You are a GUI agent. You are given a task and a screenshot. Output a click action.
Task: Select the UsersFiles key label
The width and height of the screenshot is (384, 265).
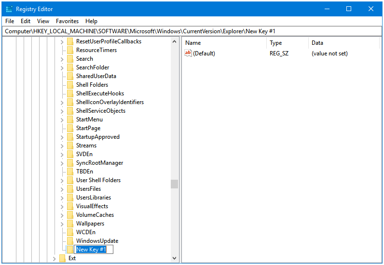pos(88,189)
